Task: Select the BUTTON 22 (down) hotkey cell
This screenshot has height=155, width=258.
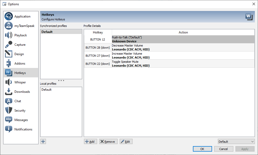Action: (x=98, y=64)
